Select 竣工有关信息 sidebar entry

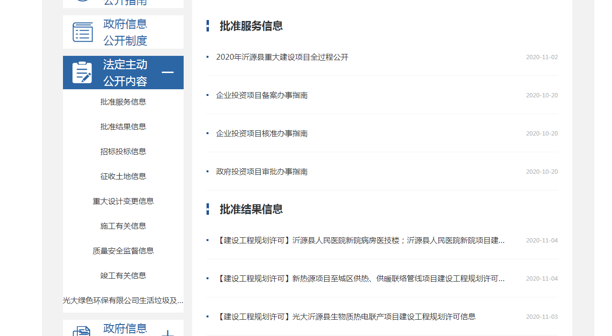click(123, 275)
